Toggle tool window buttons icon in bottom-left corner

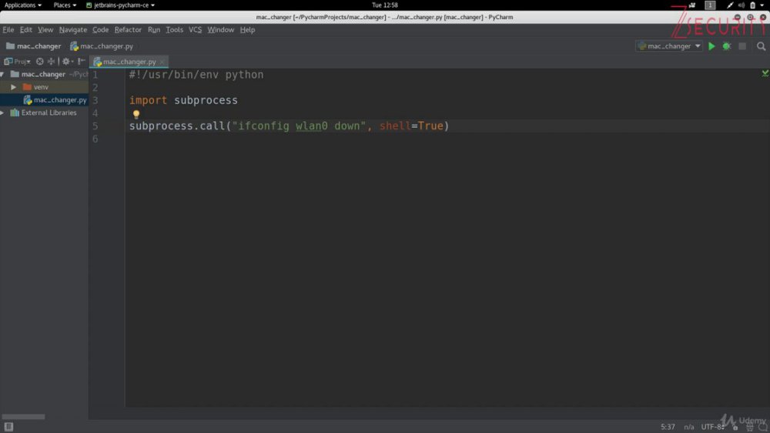[8, 427]
